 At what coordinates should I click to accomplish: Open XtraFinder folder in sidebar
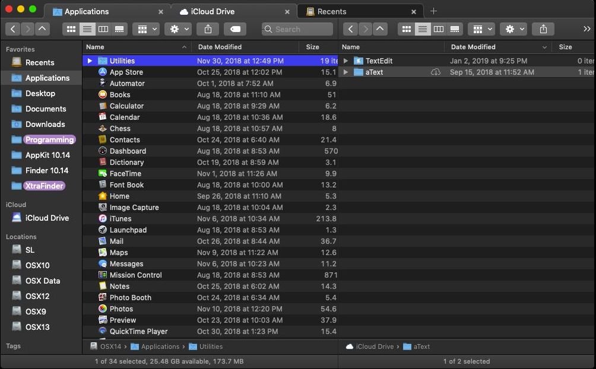pos(41,186)
